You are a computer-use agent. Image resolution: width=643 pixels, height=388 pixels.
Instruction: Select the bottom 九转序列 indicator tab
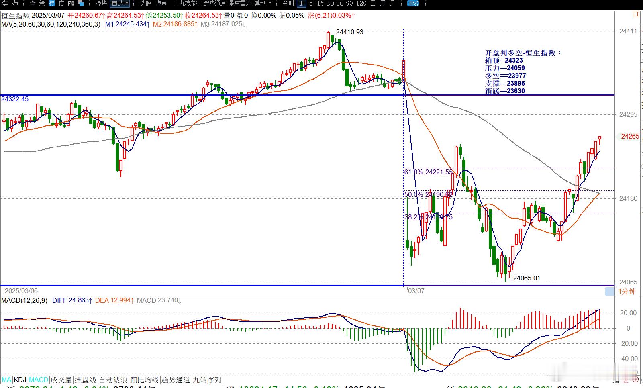click(x=207, y=380)
